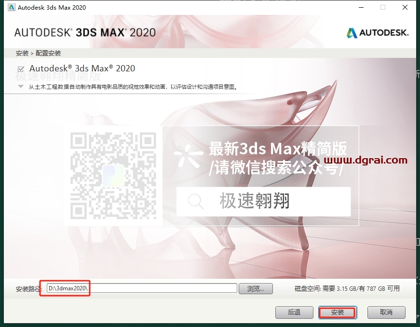Click the Autodesk app icon in title bar
420x327 pixels.
11,7
